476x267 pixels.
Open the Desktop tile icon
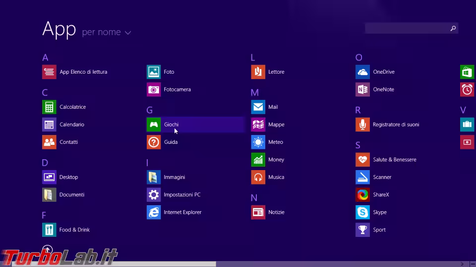(49, 177)
